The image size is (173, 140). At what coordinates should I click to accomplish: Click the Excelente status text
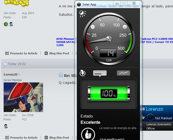click(x=90, y=122)
